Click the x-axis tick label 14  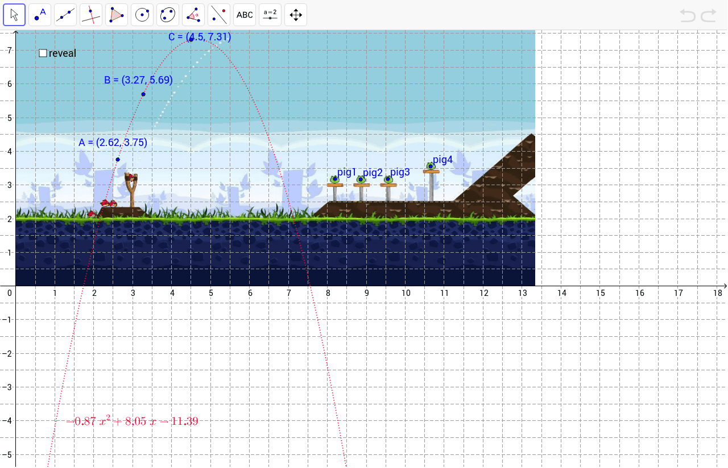(x=562, y=293)
